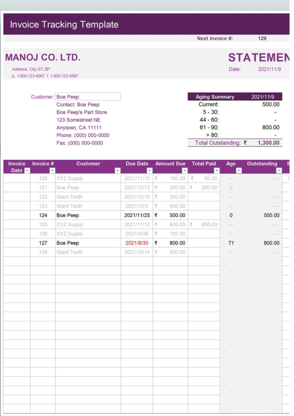
Task: Select the Customer name field containing Boe Peep
Action: point(88,97)
